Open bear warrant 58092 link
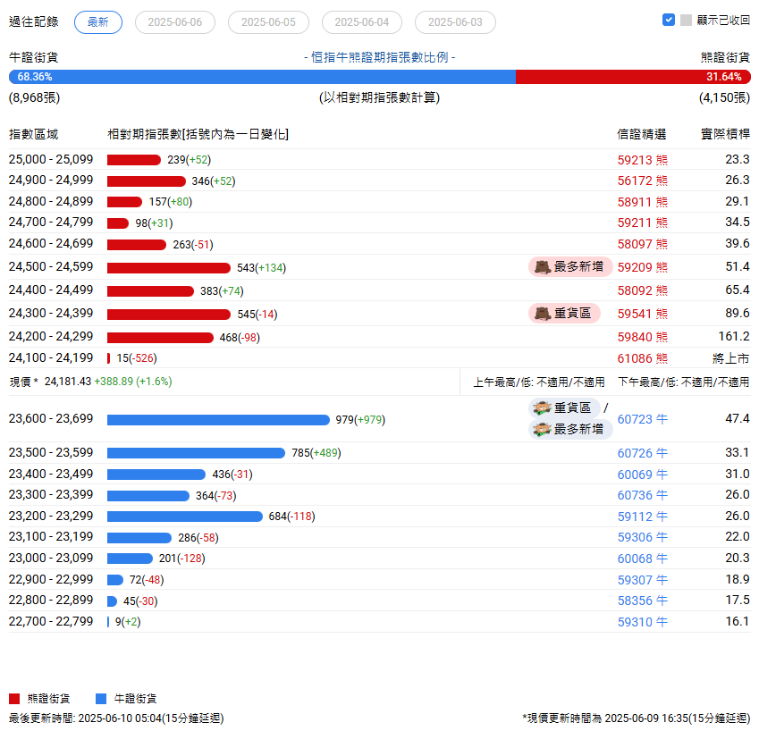 [x=643, y=290]
